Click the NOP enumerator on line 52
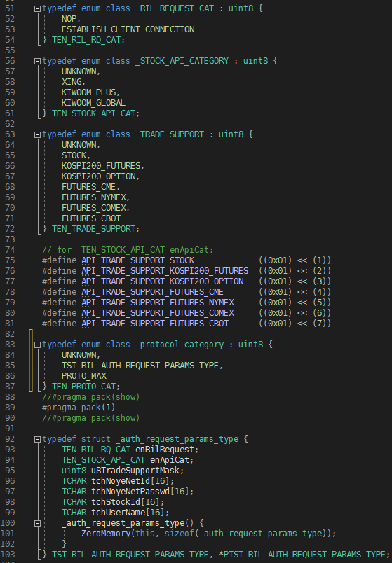The width and height of the screenshot is (392, 563). coord(69,19)
